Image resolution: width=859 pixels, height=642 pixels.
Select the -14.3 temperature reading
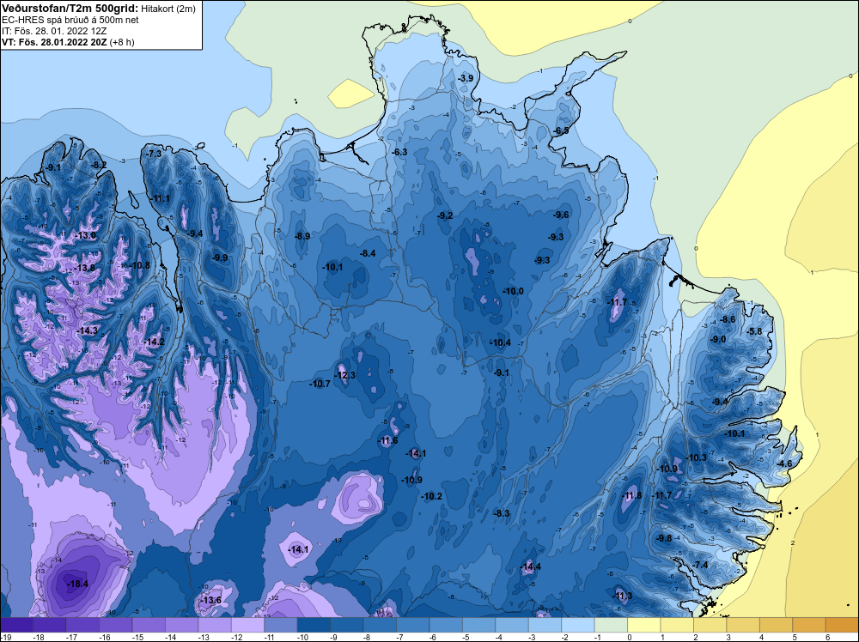point(88,330)
